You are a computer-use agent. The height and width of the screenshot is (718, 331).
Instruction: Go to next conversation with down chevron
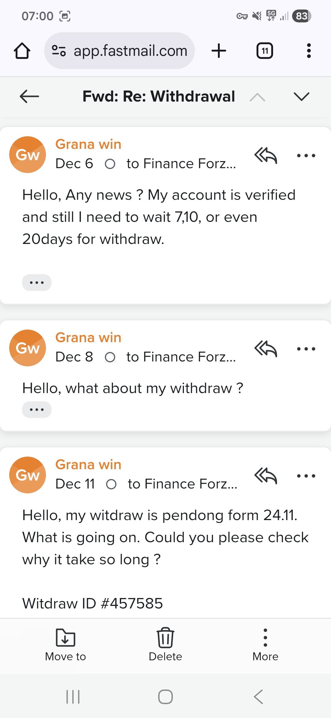coord(302,97)
